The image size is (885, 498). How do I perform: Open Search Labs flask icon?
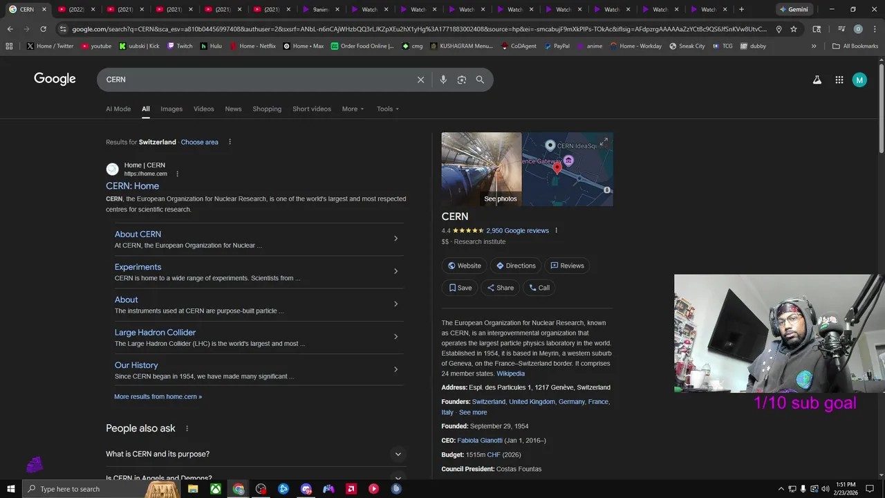817,80
